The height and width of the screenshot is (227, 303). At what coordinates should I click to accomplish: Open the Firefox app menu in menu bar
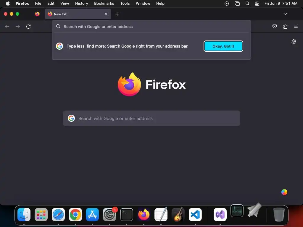point(22,4)
